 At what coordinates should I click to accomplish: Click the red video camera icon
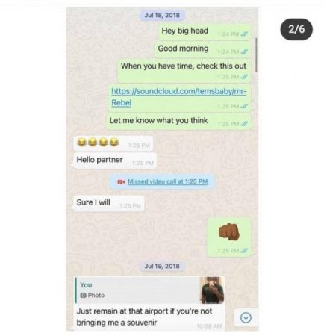121,181
